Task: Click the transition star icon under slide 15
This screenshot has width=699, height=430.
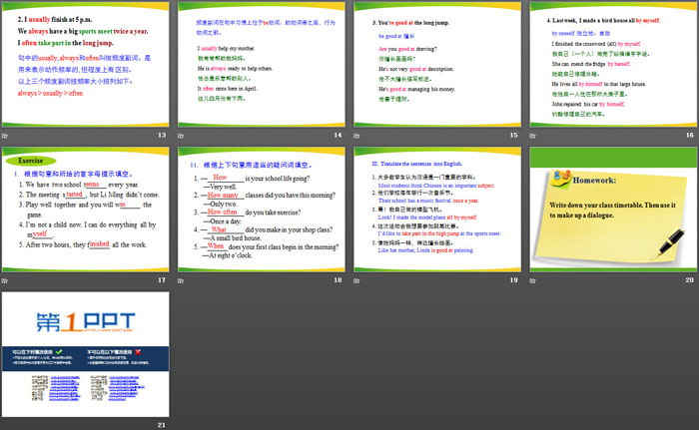Action: (355, 134)
